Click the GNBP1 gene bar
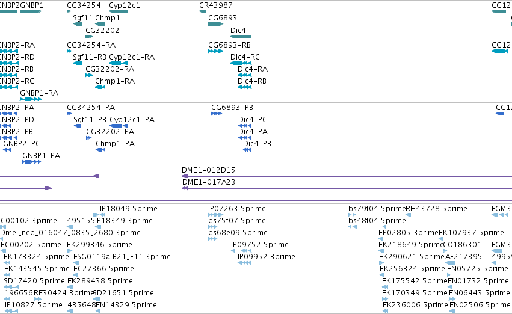This screenshot has height=314, width=512. [x=31, y=11]
